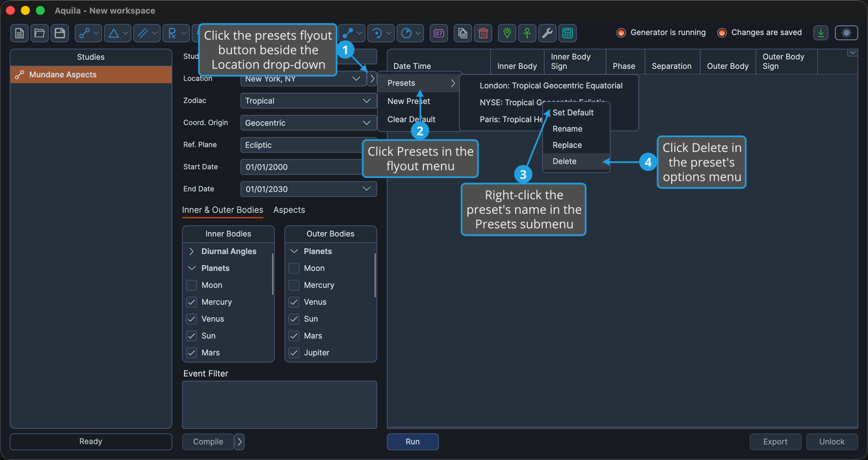Open the Coord. Origin Geocentric drop-down
Screen dimensions: 868x460
308,123
